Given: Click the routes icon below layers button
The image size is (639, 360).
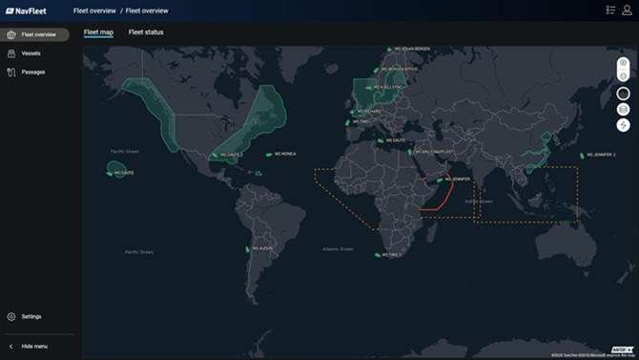Looking at the screenshot, I should [x=623, y=125].
